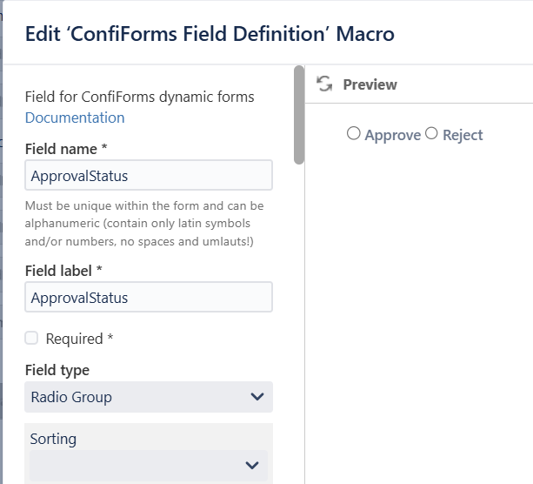The image size is (533, 484).
Task: Click the left panel scrollbar thumb
Action: (x=299, y=115)
